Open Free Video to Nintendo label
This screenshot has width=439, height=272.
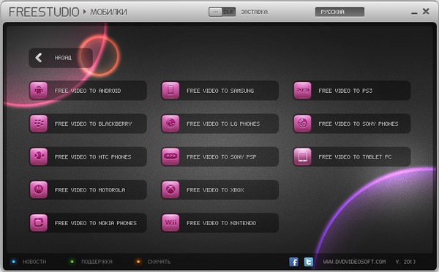[222, 223]
